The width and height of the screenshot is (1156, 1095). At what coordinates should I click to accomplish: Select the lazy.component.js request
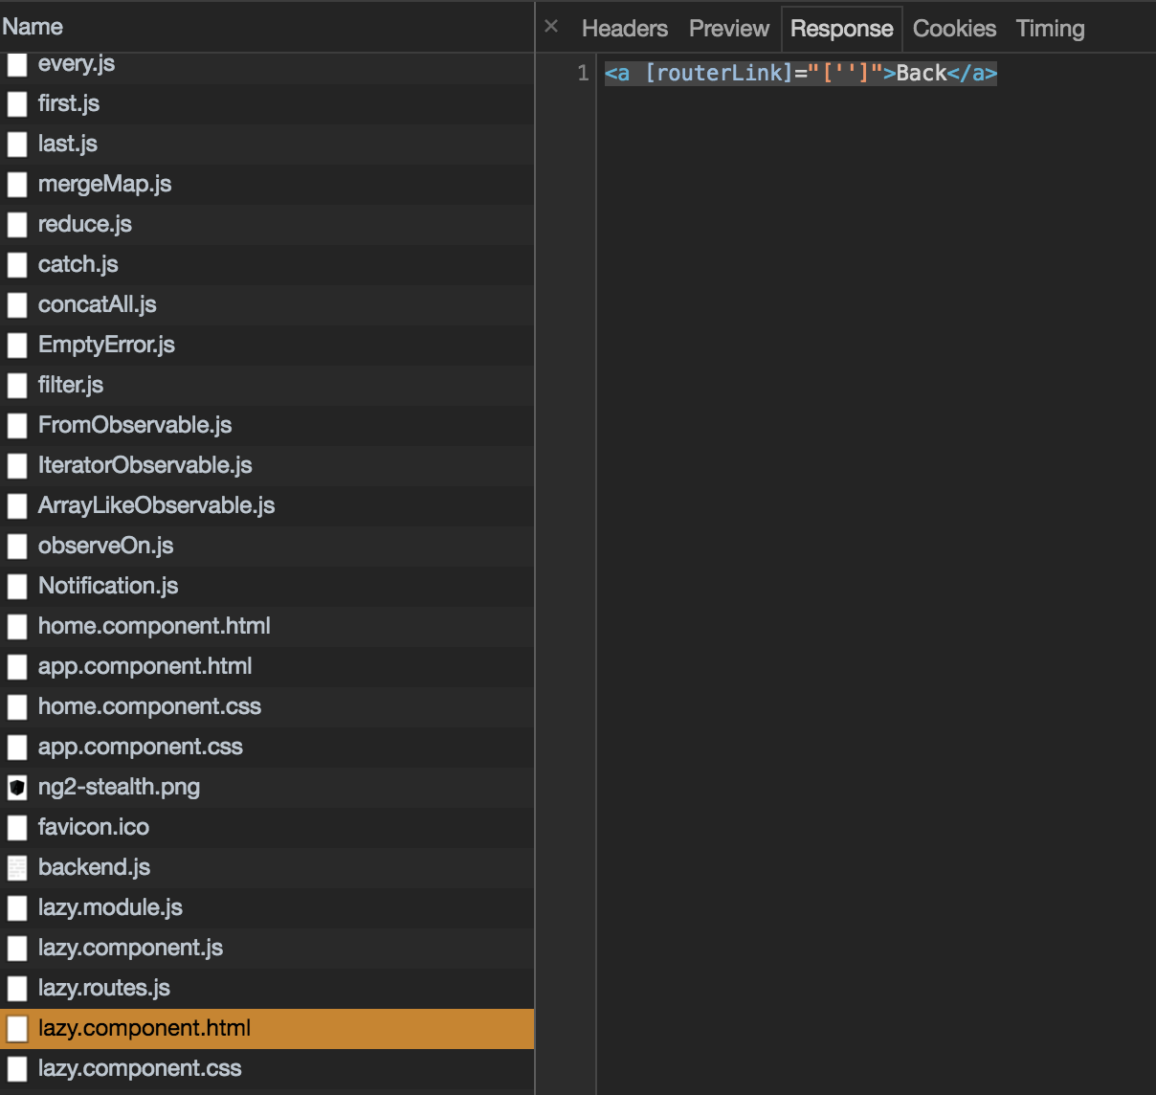point(267,948)
